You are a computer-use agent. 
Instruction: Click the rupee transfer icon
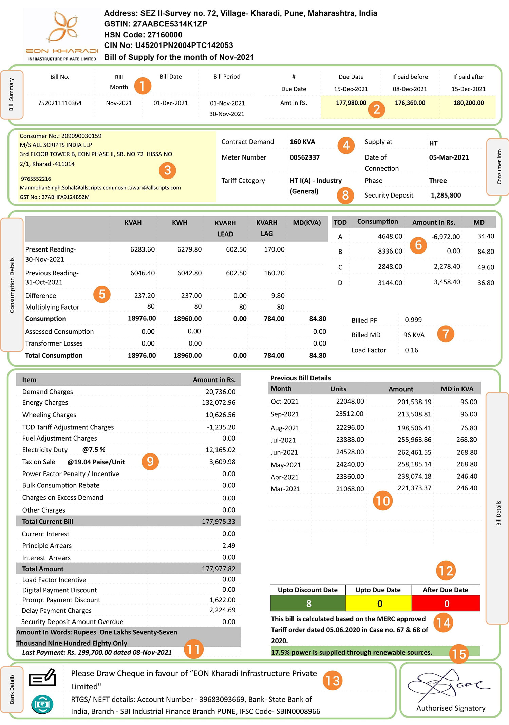(42, 704)
